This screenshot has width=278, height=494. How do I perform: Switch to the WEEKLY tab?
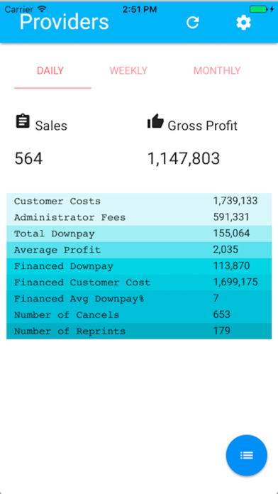coord(128,70)
